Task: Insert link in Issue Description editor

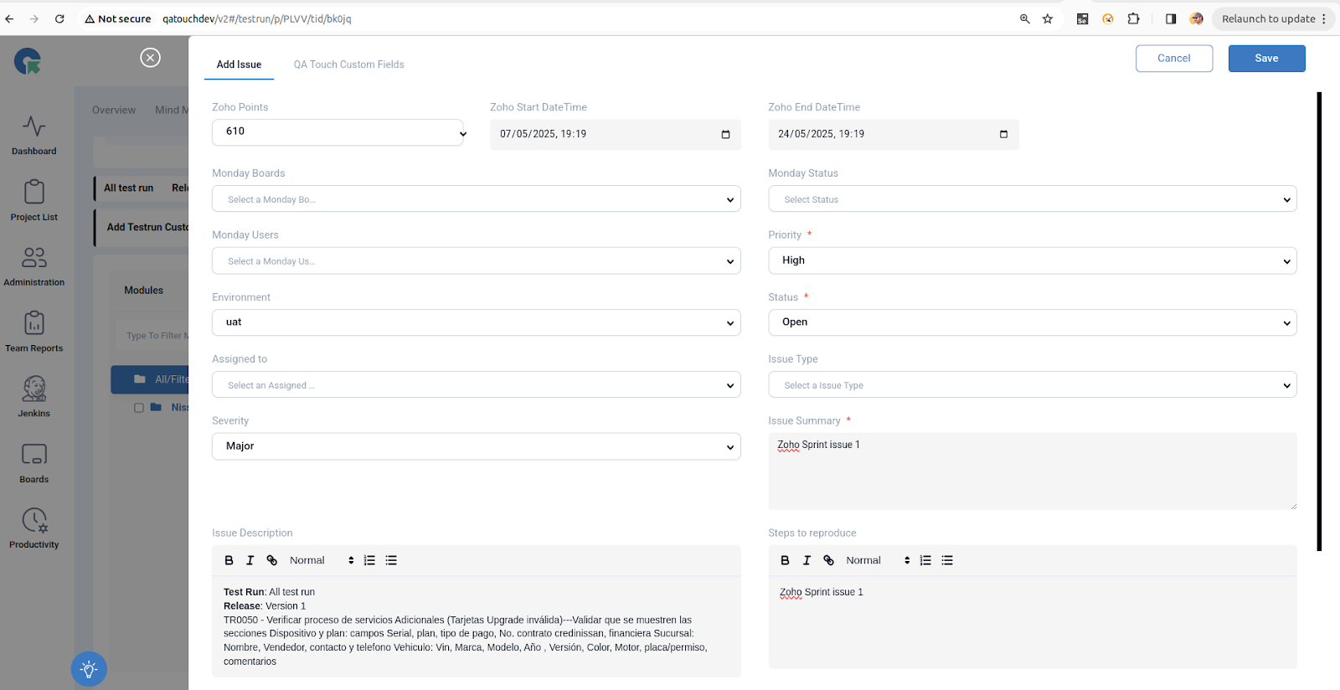Action: click(272, 560)
